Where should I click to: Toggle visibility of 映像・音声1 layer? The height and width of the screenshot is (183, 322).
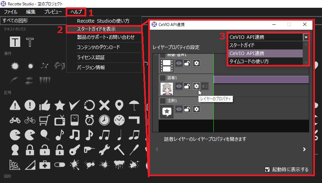pos(179,63)
